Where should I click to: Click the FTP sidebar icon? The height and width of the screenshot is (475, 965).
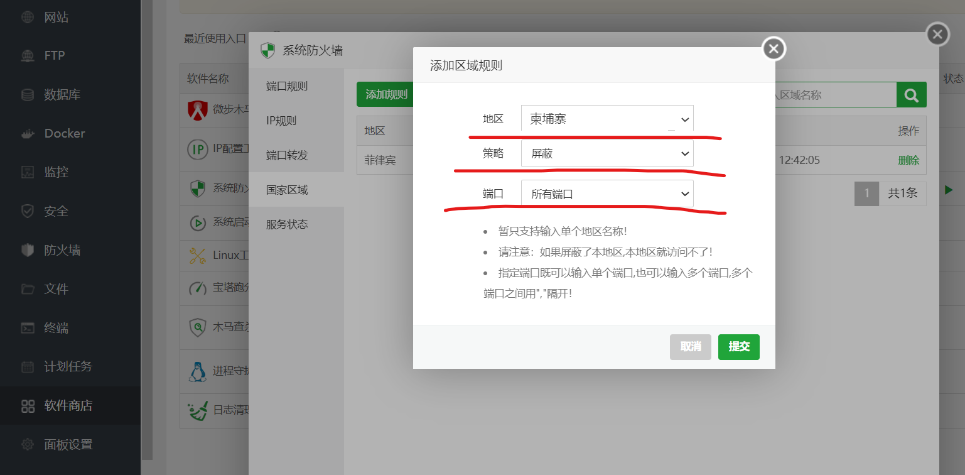[x=28, y=56]
